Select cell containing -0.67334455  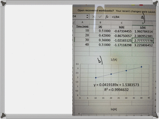click(122, 31)
